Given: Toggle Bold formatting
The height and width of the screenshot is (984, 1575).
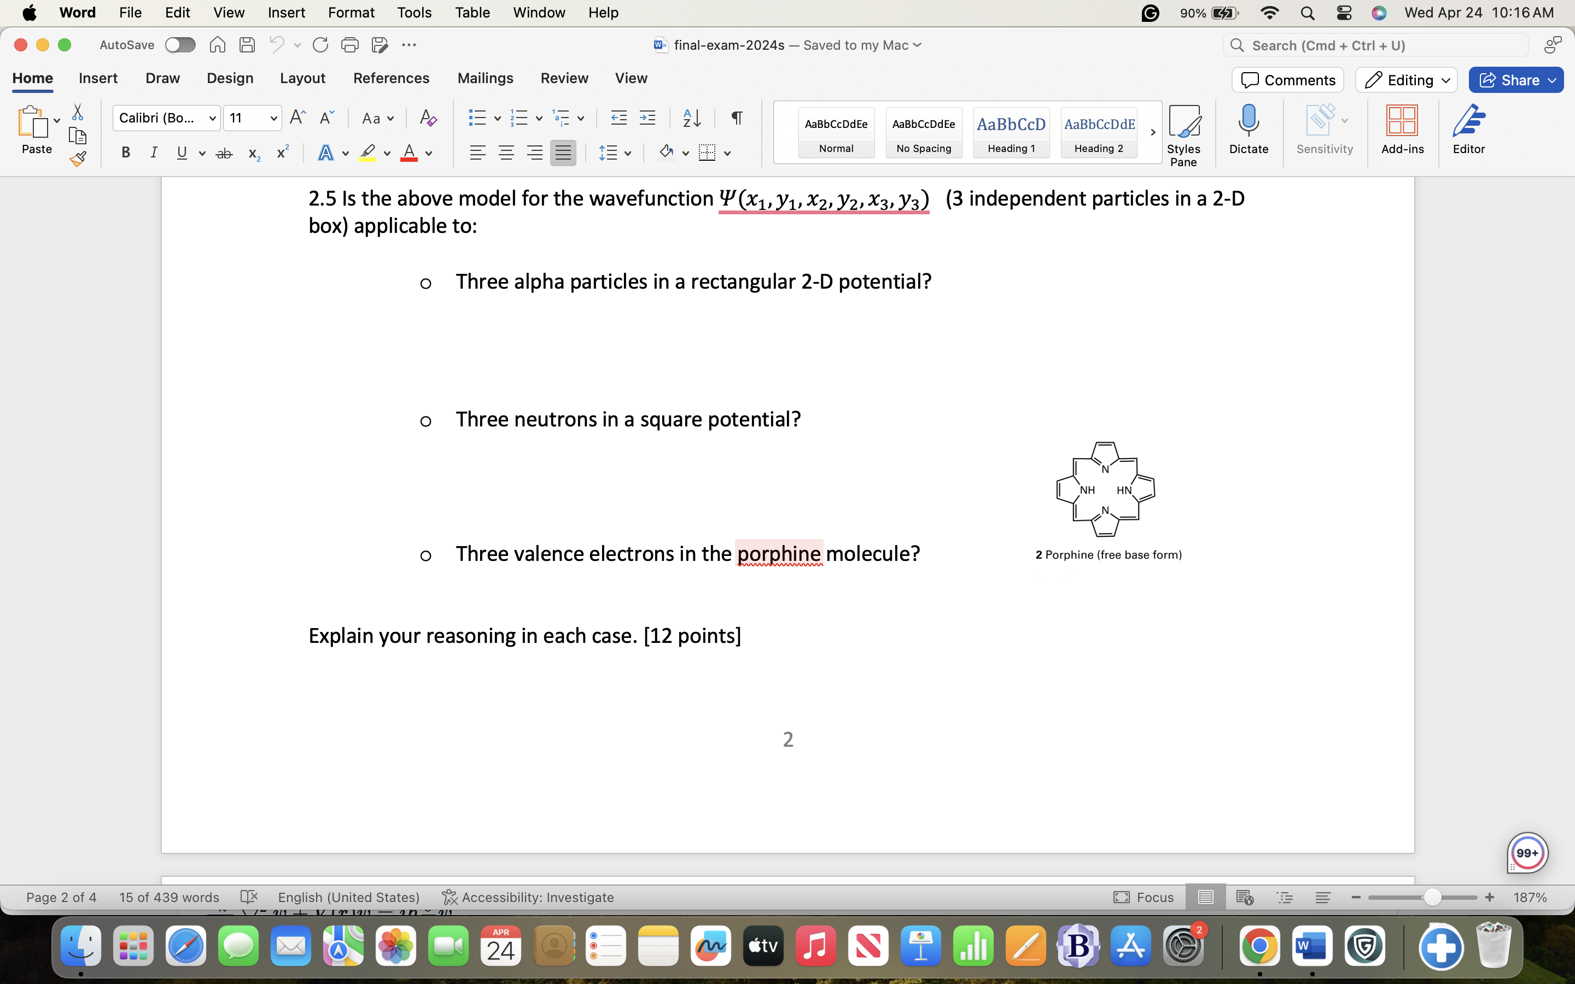Looking at the screenshot, I should tap(126, 154).
